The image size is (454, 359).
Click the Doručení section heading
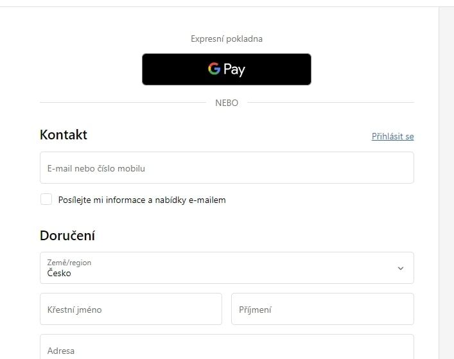pyautogui.click(x=67, y=236)
